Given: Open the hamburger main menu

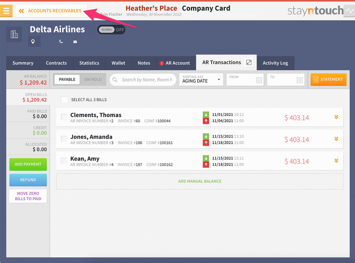Looking at the screenshot, I should pos(6,10).
